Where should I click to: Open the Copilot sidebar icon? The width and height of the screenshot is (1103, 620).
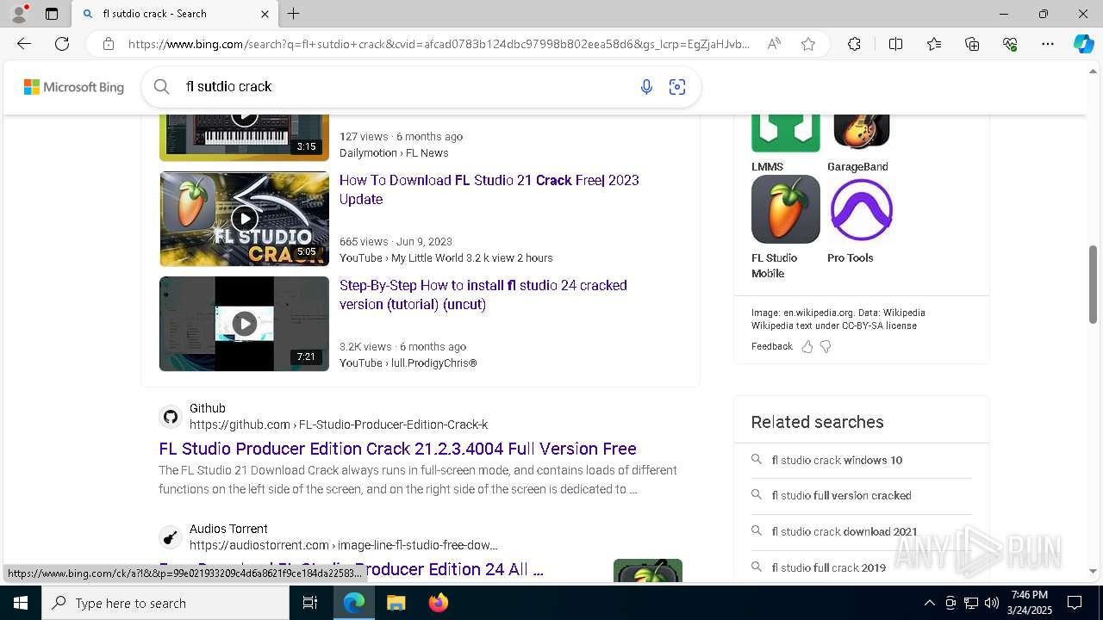[x=1084, y=44]
